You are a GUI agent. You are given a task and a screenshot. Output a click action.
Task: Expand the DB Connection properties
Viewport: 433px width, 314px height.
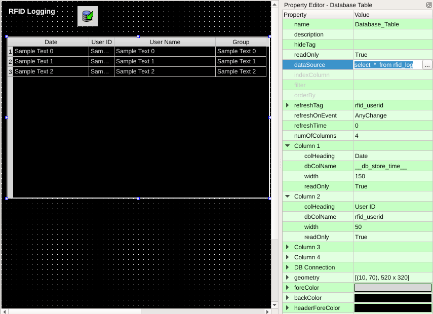point(288,267)
